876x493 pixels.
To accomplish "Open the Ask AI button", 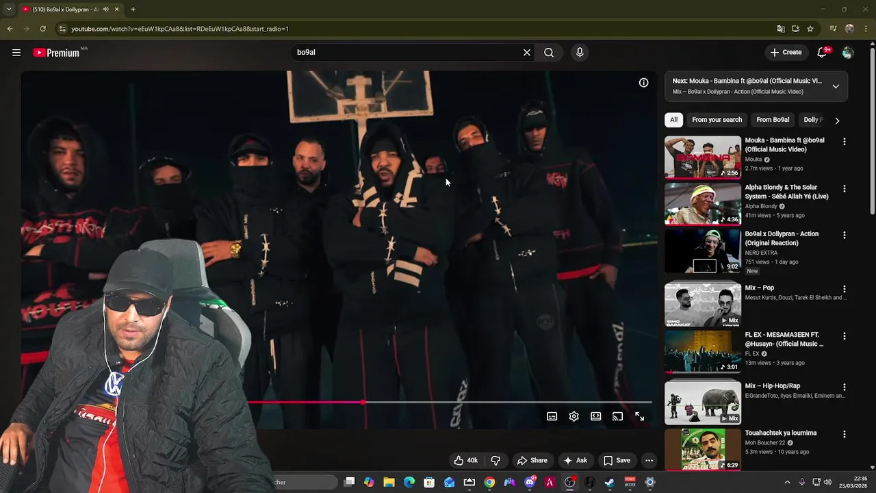I will coord(575,460).
